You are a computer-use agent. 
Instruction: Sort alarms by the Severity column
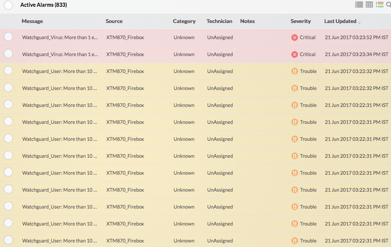(301, 21)
